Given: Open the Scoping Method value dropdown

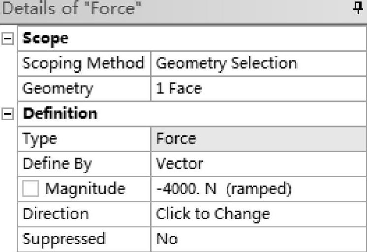Looking at the screenshot, I should click(258, 63).
